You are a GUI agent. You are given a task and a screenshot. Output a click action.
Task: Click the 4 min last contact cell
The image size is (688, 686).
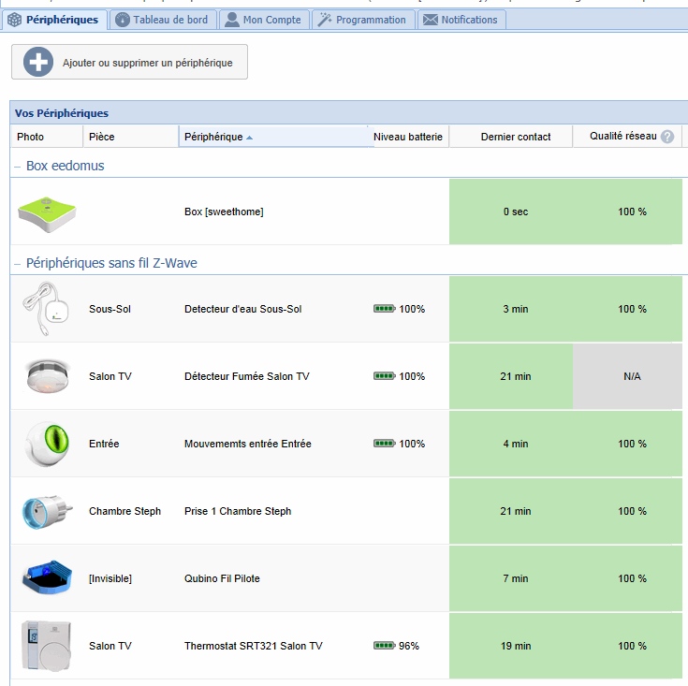[511, 444]
